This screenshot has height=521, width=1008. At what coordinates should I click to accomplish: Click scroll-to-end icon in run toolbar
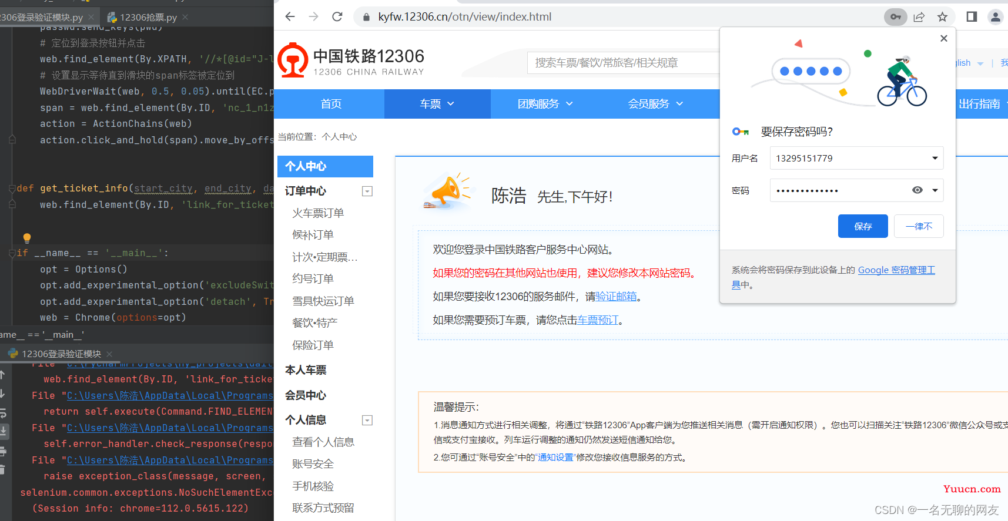[3, 431]
